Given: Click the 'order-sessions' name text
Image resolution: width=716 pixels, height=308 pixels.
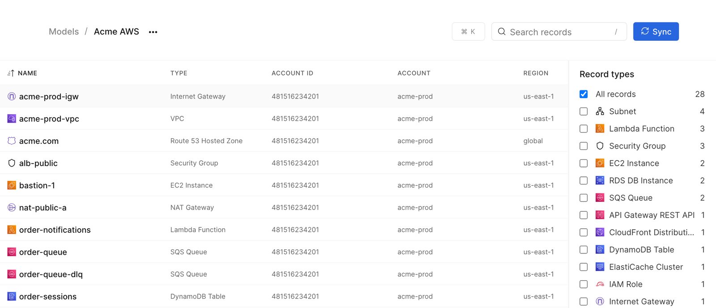Looking at the screenshot, I should [x=48, y=296].
